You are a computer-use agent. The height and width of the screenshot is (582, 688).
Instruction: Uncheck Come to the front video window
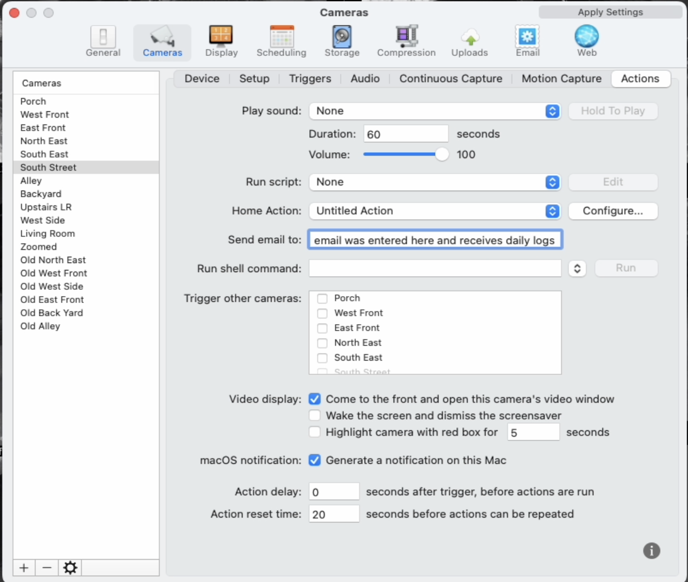pos(314,399)
